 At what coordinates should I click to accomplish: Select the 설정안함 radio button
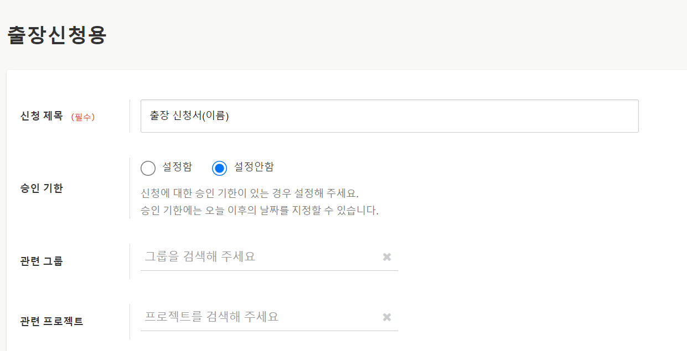coord(220,168)
